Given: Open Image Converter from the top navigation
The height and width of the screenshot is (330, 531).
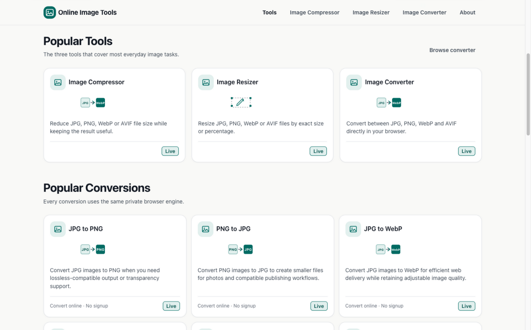Looking at the screenshot, I should 424,12.
